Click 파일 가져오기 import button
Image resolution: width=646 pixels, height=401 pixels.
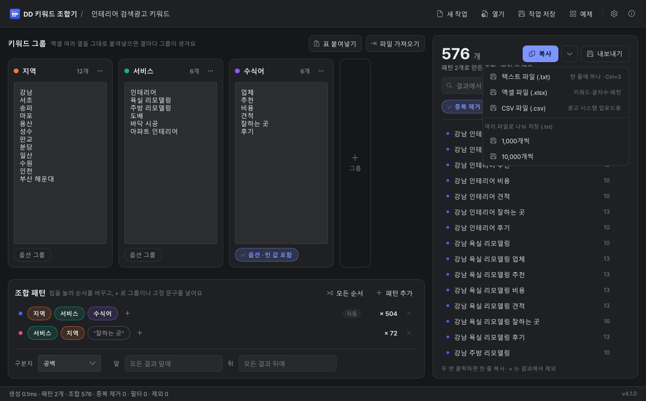coord(395,44)
